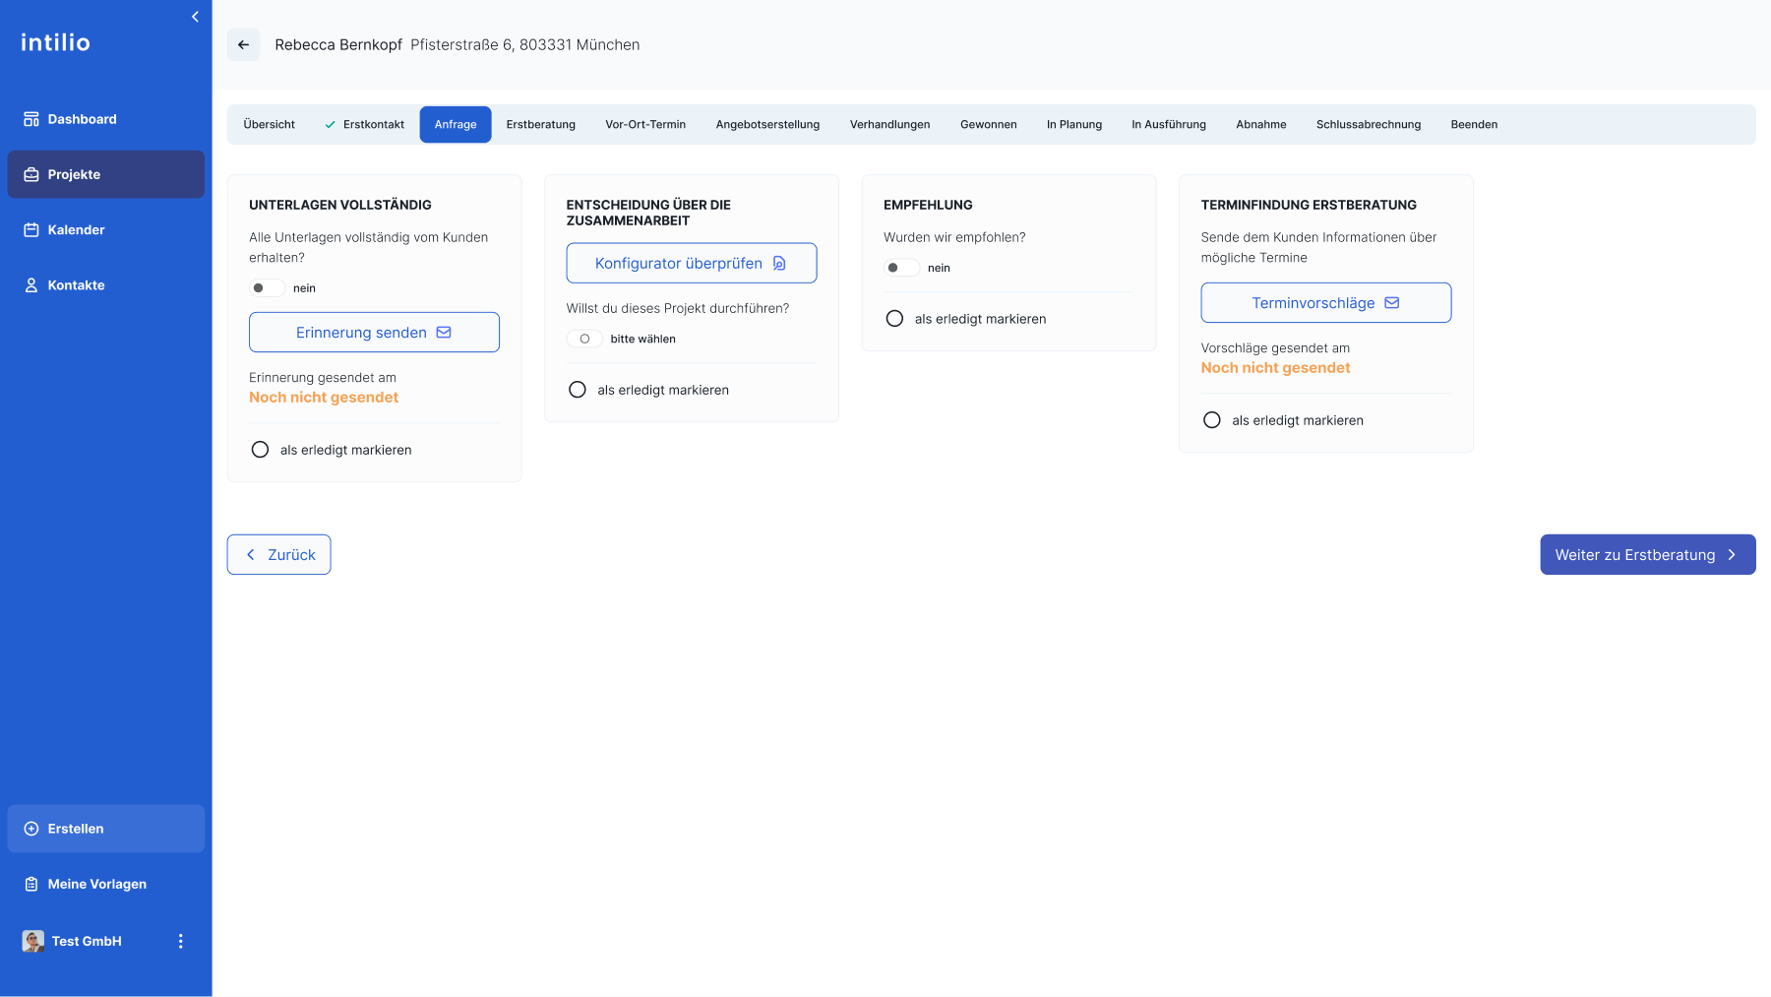This screenshot has height=997, width=1771.
Task: Mark Empfehlung as erledigt
Action: pos(894,319)
